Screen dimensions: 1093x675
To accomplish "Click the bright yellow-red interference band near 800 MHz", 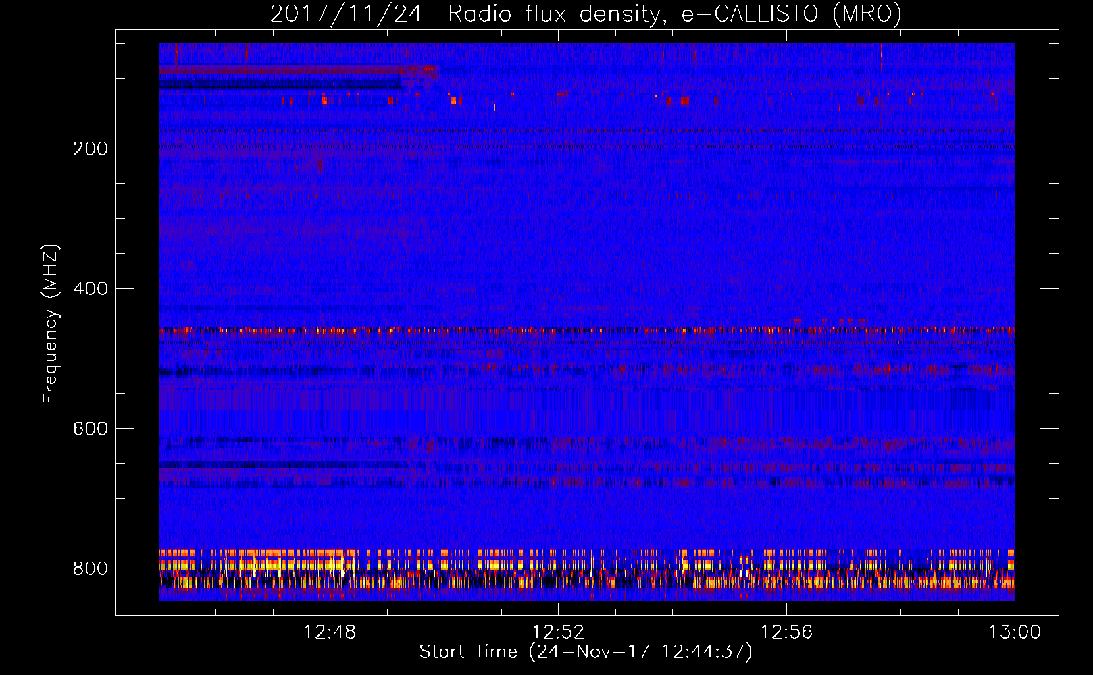I will tap(586, 570).
